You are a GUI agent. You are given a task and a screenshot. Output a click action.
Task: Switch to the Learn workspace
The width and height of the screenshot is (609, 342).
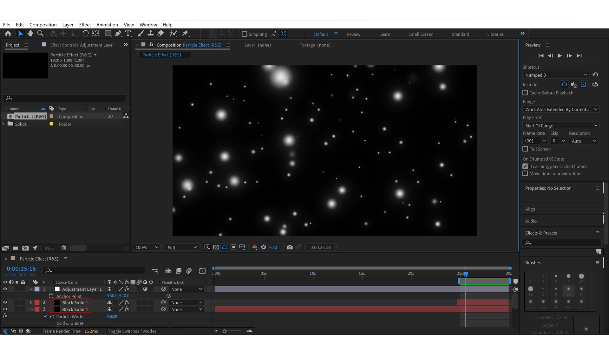click(x=384, y=34)
